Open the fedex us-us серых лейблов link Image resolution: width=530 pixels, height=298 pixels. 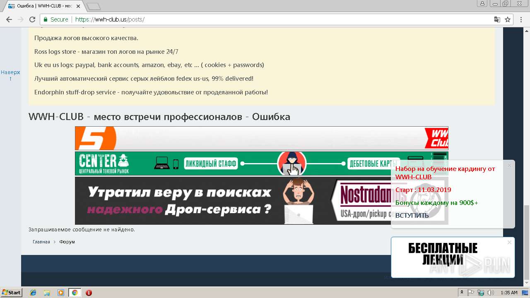tap(144, 79)
